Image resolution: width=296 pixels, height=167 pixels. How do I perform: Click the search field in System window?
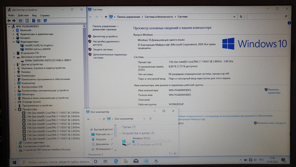[x=268, y=17]
